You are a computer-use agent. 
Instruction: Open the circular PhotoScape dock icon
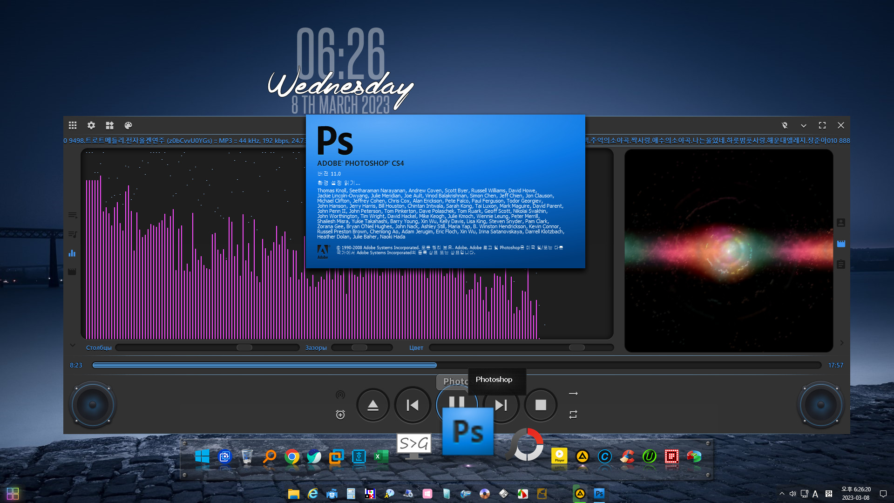pyautogui.click(x=526, y=444)
